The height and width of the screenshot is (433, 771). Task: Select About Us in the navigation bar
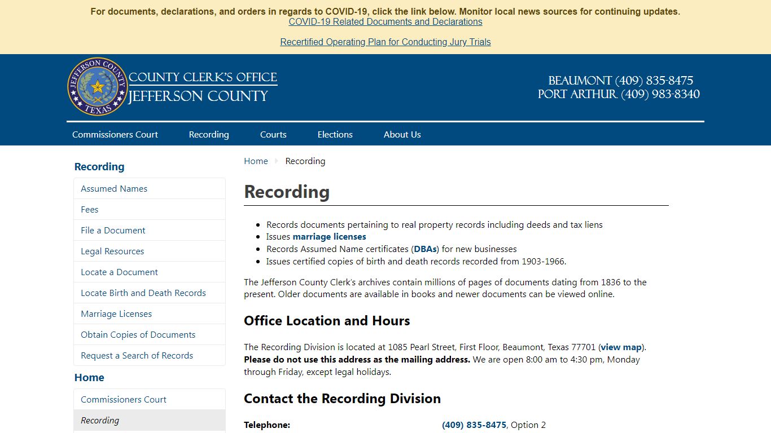pos(402,134)
